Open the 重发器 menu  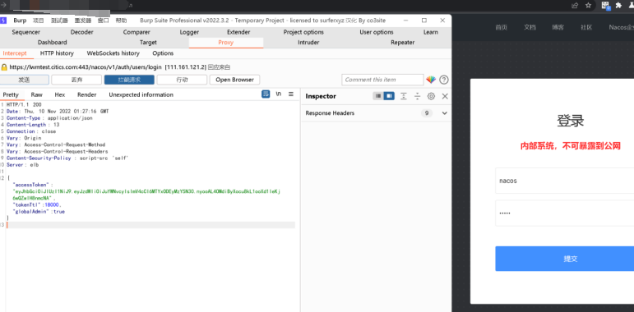click(x=82, y=21)
